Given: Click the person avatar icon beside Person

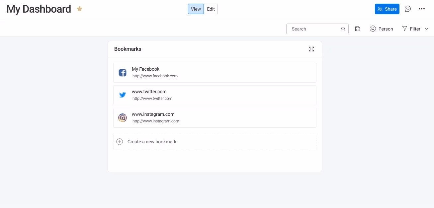Looking at the screenshot, I should [373, 29].
